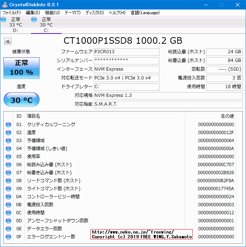Open the ヘルプ(H) menu
The image size is (246, 247).
[117, 13]
